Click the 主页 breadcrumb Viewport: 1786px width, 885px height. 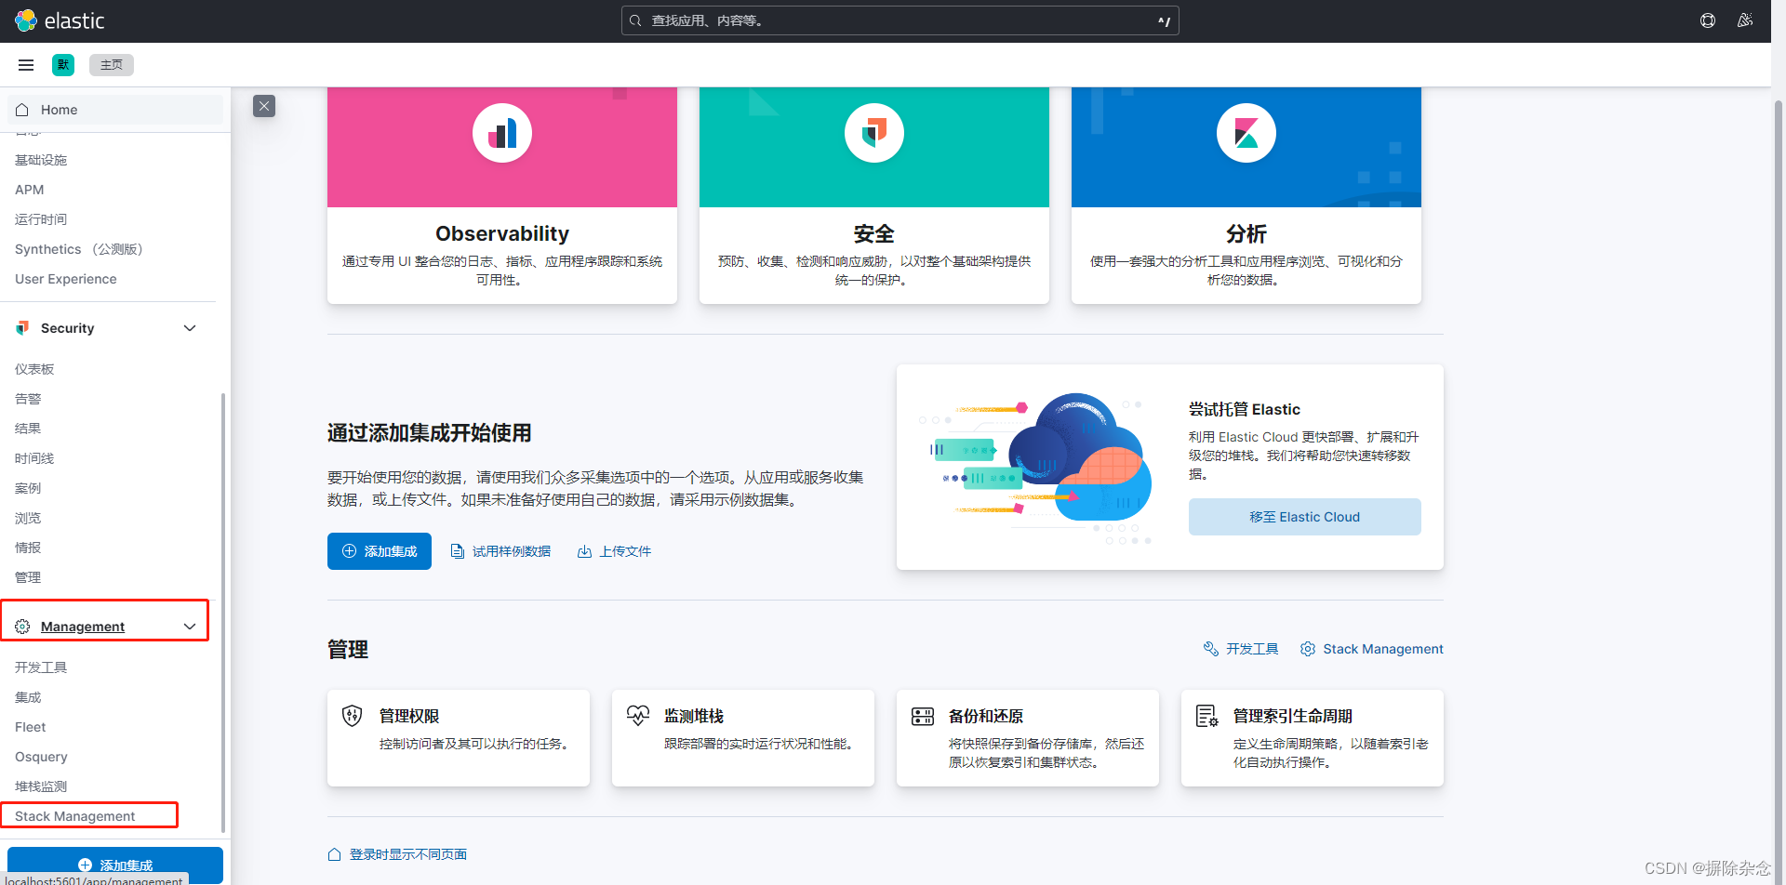click(112, 65)
